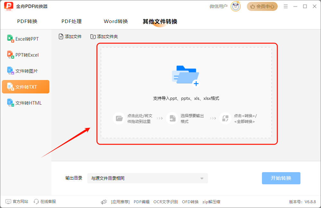Screen dimensions: 321x208
Task: Click the 金舟PDF转换器 app logo
Action: pos(9,6)
